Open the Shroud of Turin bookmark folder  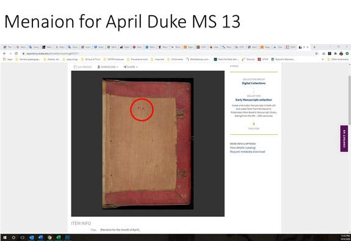91,60
